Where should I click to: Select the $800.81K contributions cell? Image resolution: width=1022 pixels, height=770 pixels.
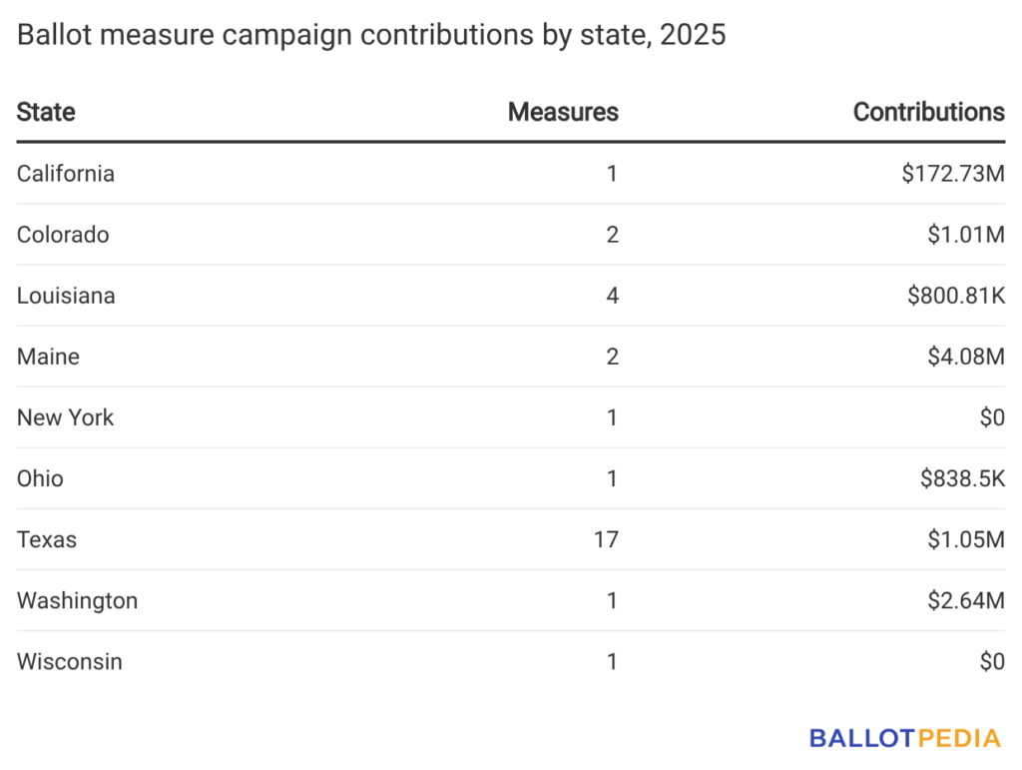[955, 296]
